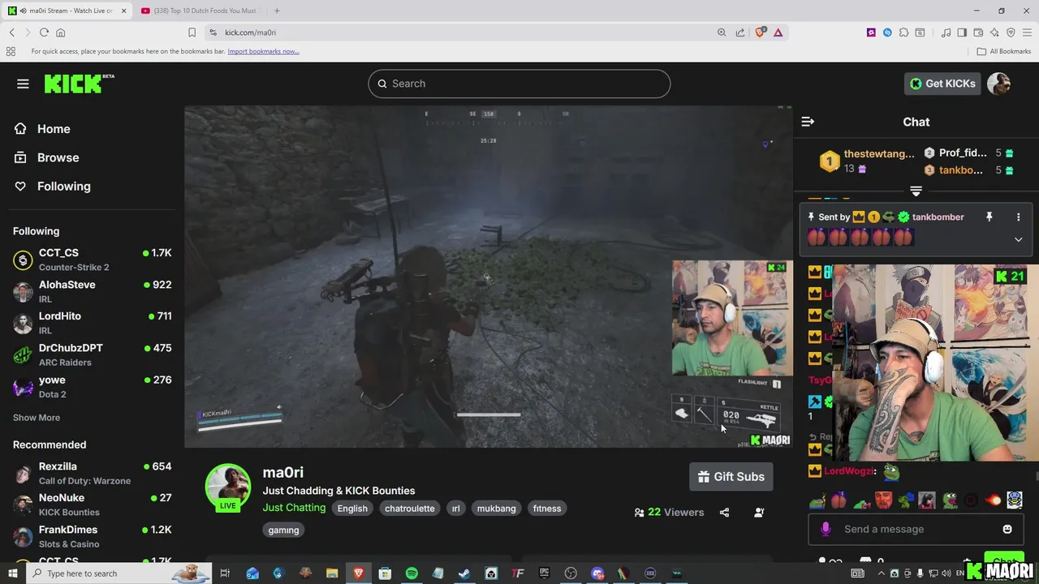1039x584 pixels.
Task: Open FrankDimes recommended channel
Action: tap(93, 536)
